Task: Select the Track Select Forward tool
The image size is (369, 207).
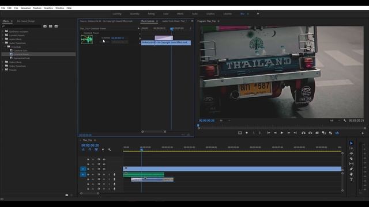Action: 351,148
